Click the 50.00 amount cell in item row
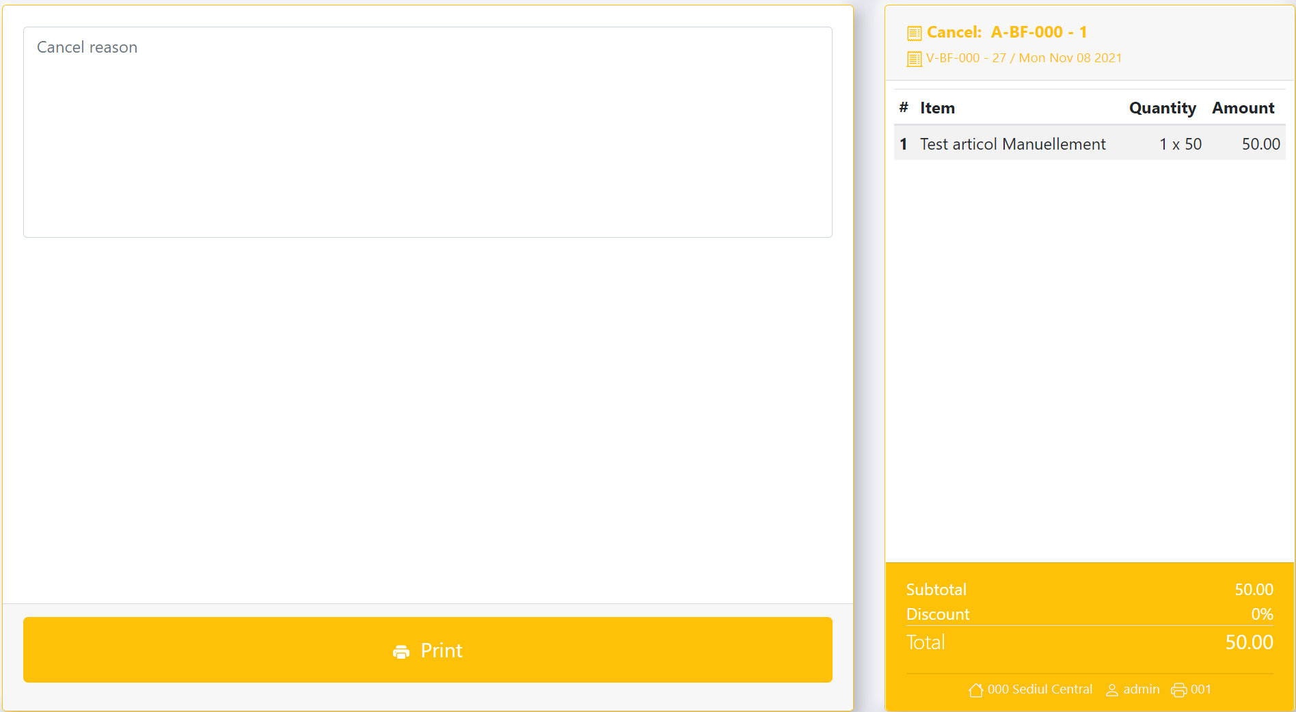 [1261, 144]
